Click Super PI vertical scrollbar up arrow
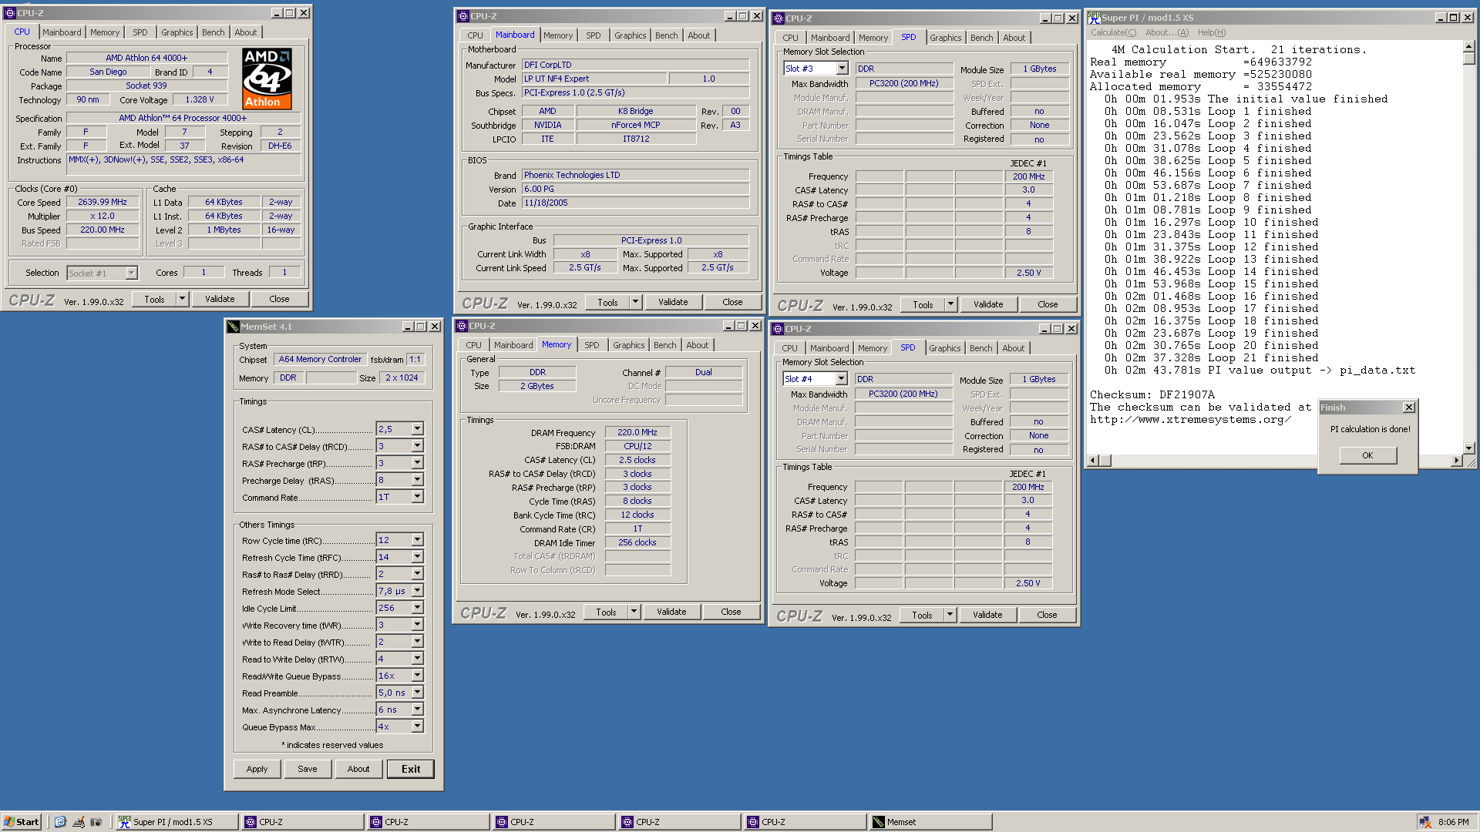Screen dimensions: 1480x832 [x=1469, y=47]
